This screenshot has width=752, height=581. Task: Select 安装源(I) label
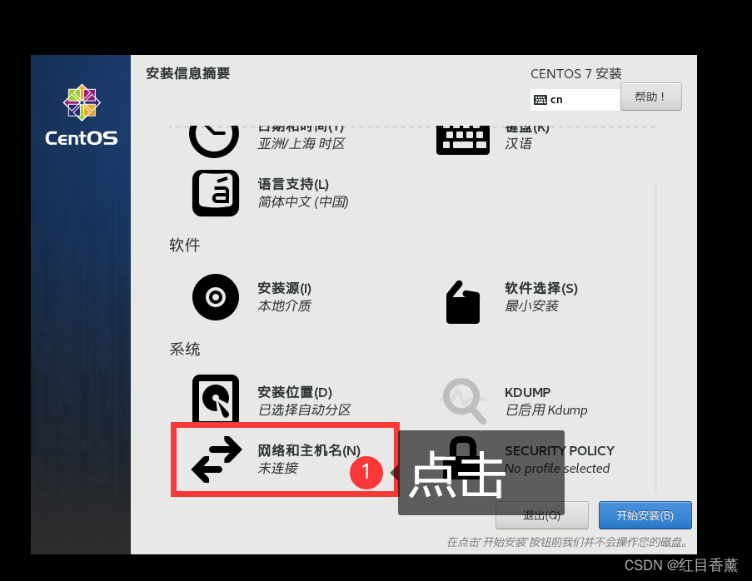285,288
